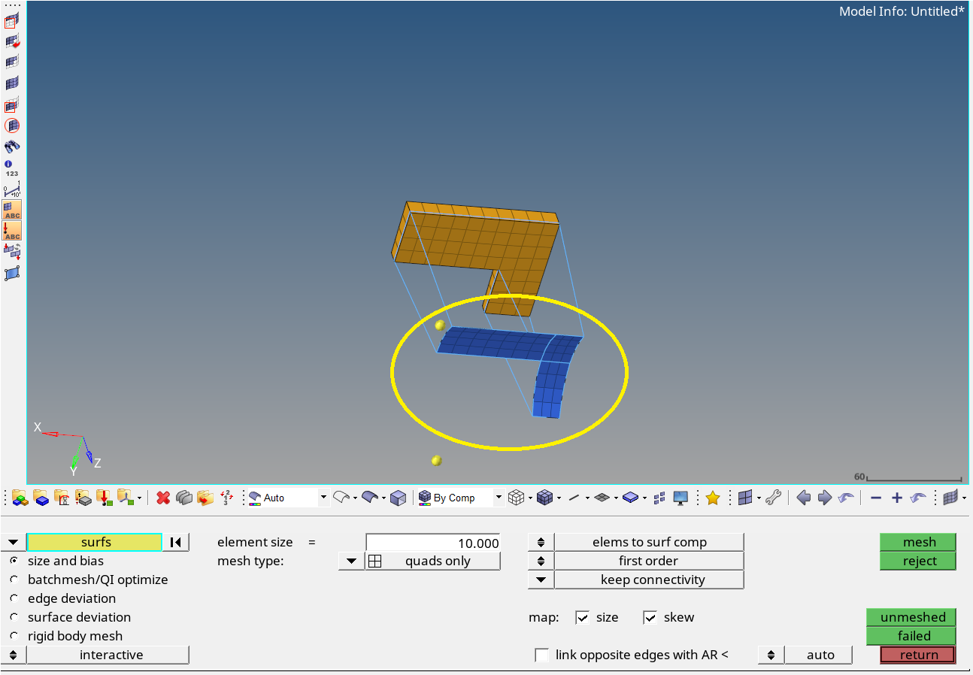Click the previous view left arrow
The width and height of the screenshot is (973, 675).
(x=804, y=498)
